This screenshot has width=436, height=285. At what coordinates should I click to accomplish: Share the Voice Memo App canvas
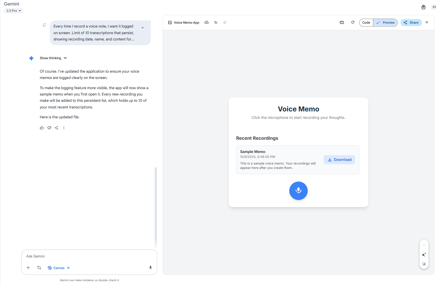pos(411,23)
